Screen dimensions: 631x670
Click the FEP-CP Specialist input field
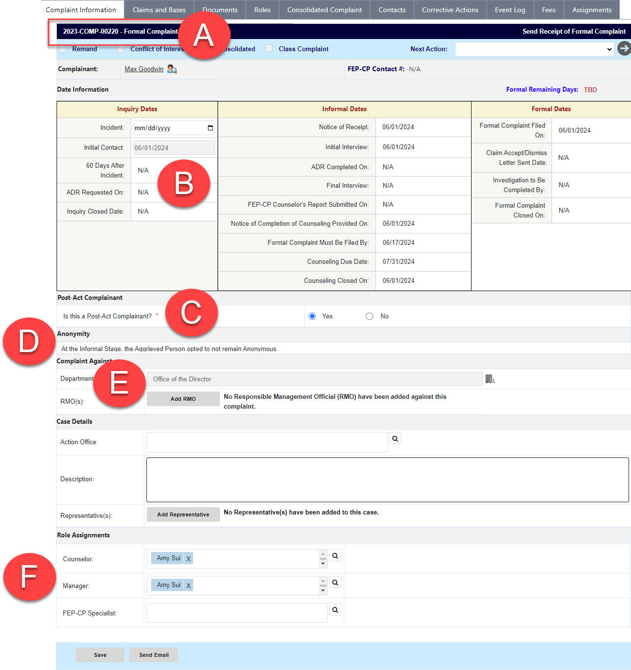point(237,613)
